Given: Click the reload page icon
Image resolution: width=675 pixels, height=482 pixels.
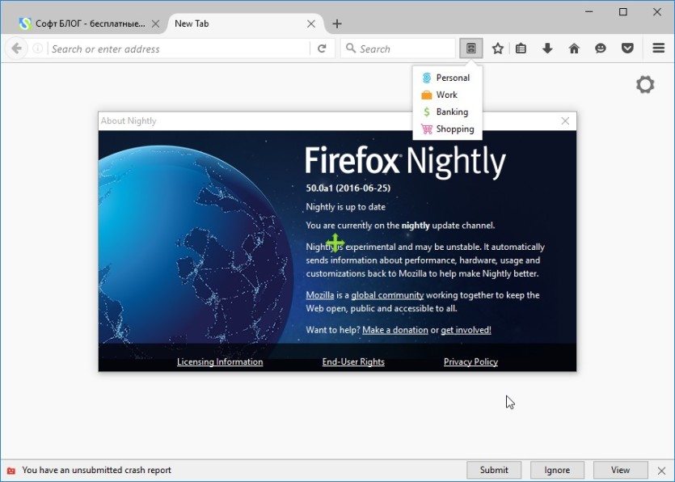Looking at the screenshot, I should click(x=322, y=49).
